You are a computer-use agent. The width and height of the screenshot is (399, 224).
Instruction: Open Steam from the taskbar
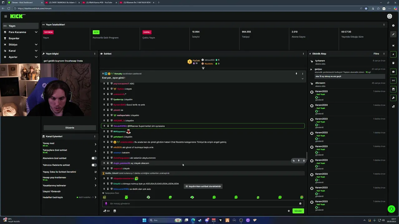(200, 220)
